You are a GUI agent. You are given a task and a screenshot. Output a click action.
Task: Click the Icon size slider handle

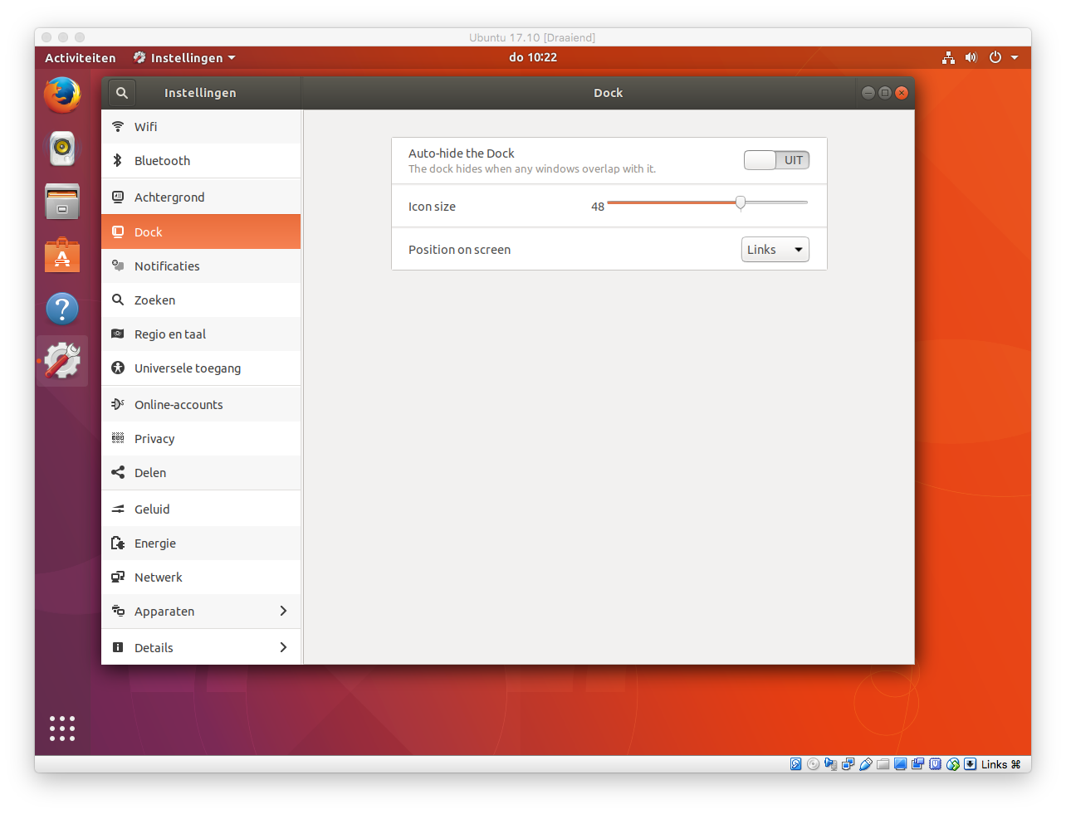tap(741, 202)
